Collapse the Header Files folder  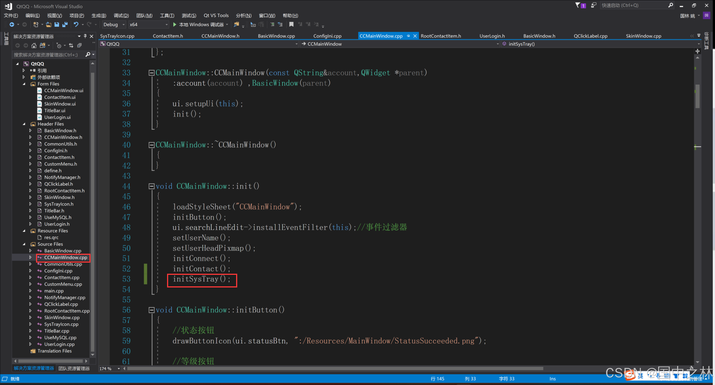[x=24, y=124]
